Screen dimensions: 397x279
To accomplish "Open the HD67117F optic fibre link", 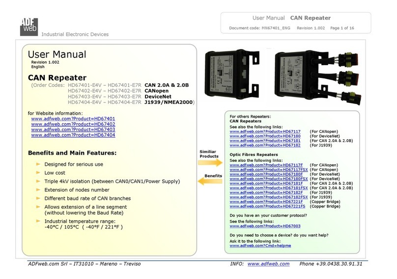I will [x=266, y=165].
